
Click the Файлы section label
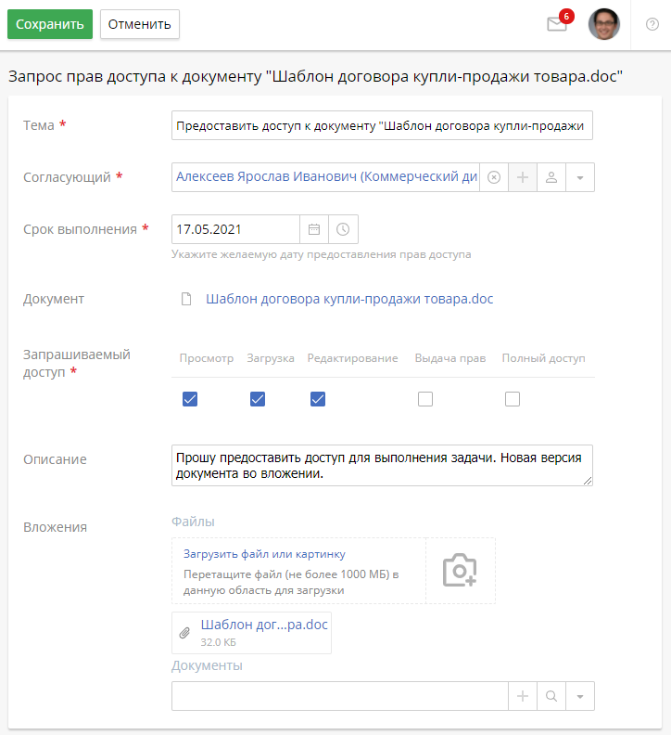tap(193, 522)
